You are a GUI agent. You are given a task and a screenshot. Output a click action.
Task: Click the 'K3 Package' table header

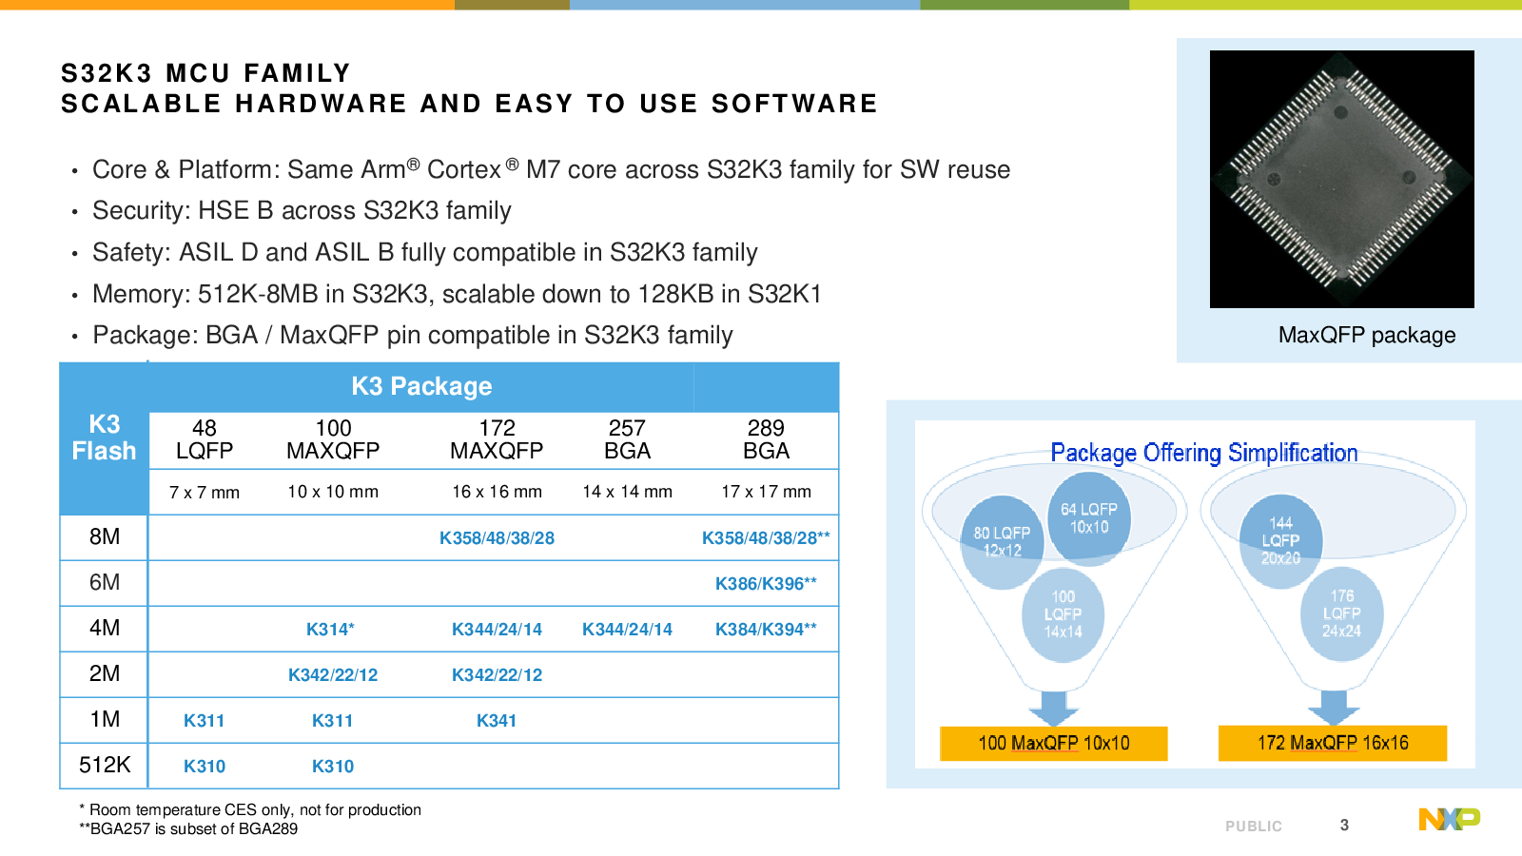pos(421,386)
